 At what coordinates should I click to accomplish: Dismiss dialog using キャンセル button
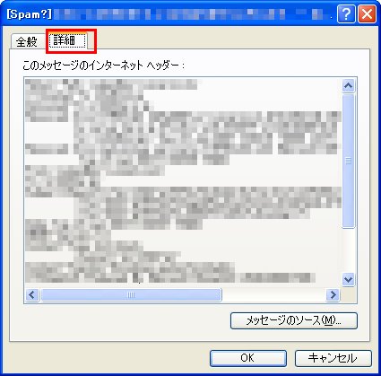(x=333, y=358)
